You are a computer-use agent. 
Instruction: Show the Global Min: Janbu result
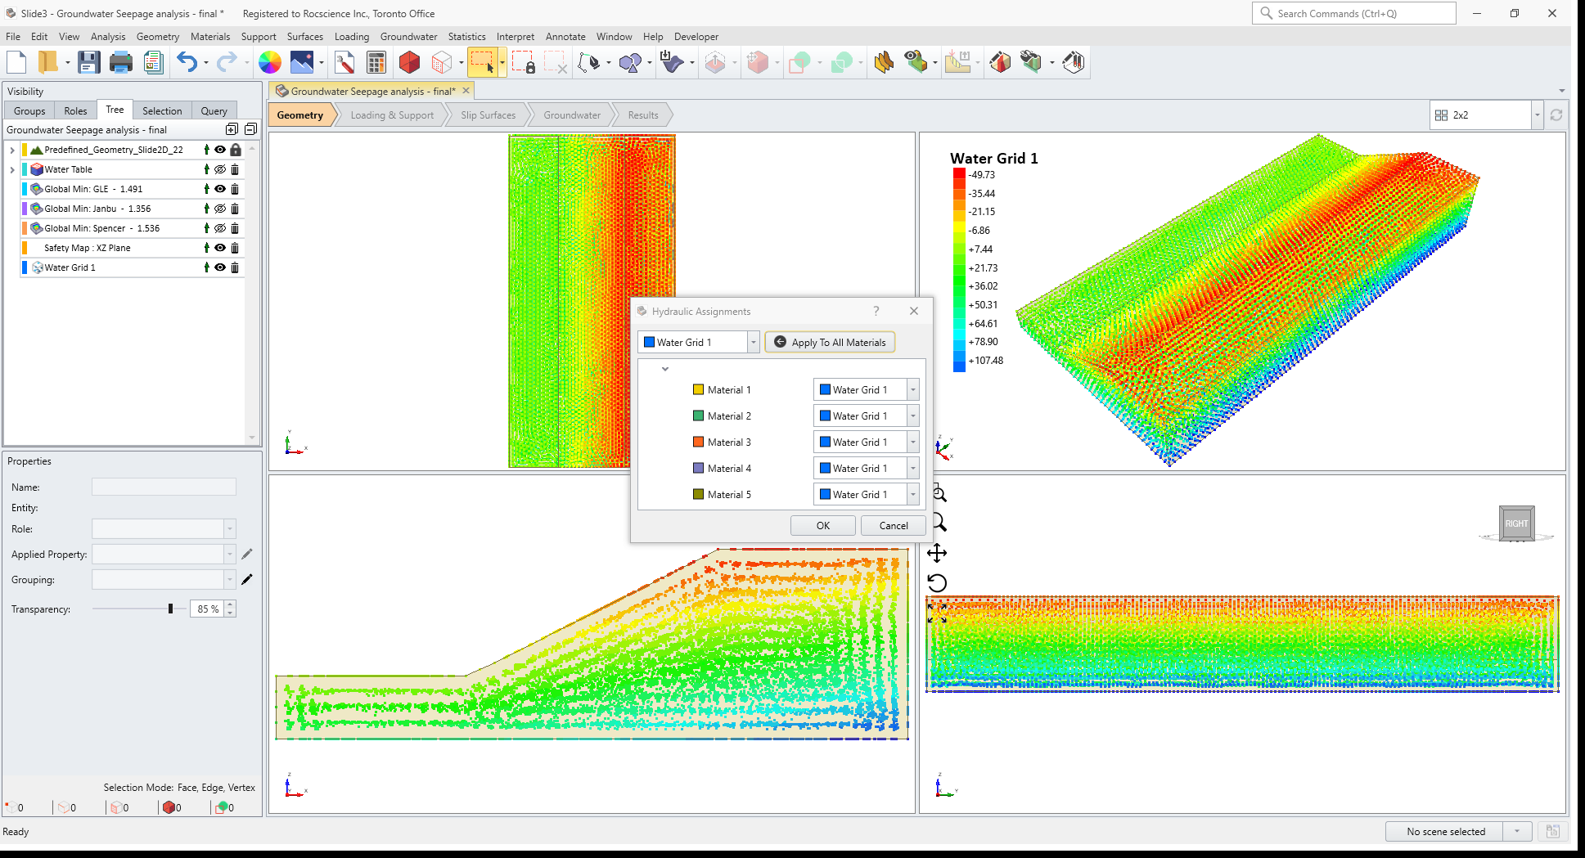pos(219,209)
